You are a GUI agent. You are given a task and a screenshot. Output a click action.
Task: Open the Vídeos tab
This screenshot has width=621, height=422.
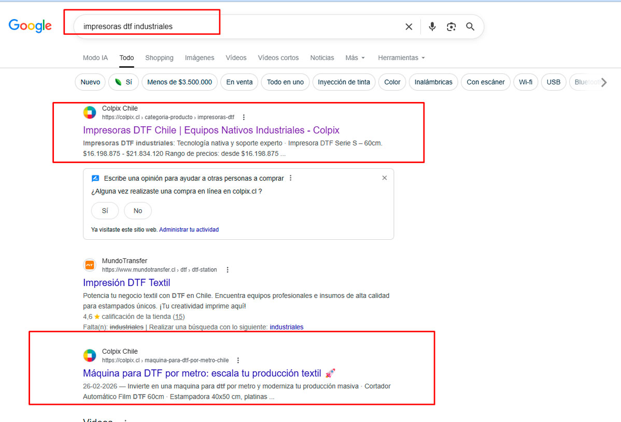click(236, 58)
